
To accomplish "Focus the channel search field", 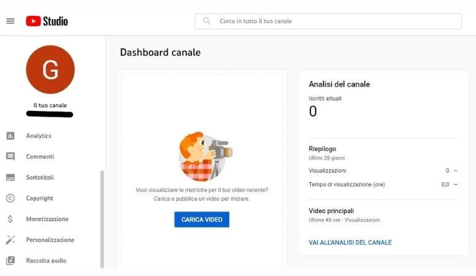I will (328, 21).
